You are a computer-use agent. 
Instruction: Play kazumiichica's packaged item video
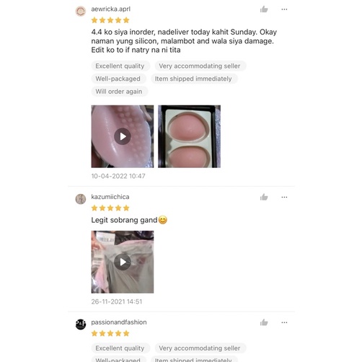pos(123,262)
